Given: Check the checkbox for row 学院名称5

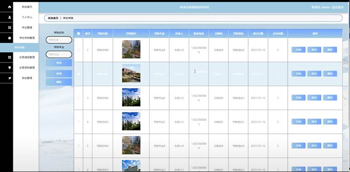Looking at the screenshot, I should click(x=79, y=122).
